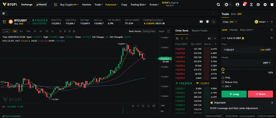Select the Market order tab

[234, 30]
